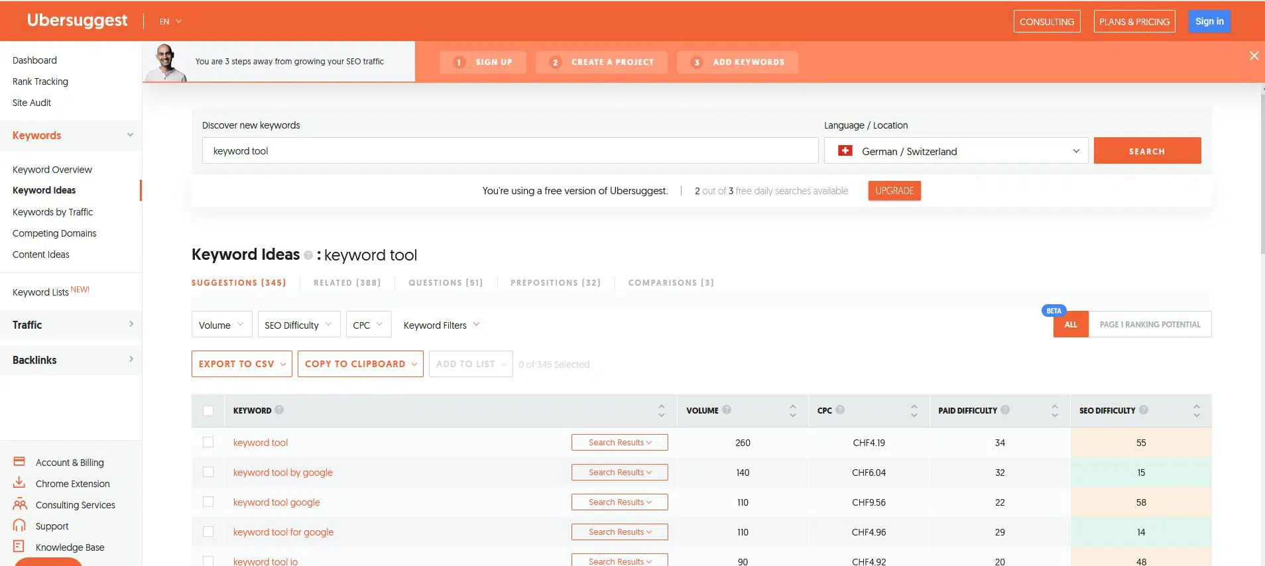The width and height of the screenshot is (1265, 566).
Task: Click the SEARCH button
Action: tap(1147, 151)
